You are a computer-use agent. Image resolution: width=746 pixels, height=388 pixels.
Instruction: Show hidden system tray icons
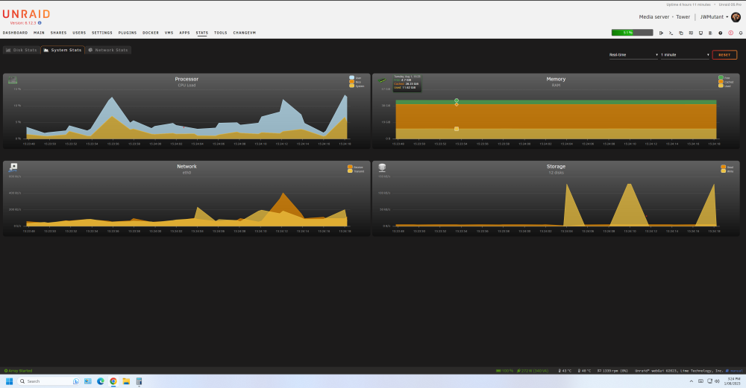pos(692,381)
